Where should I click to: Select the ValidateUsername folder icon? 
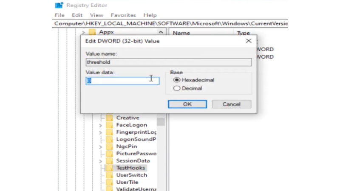pyautogui.click(x=110, y=188)
